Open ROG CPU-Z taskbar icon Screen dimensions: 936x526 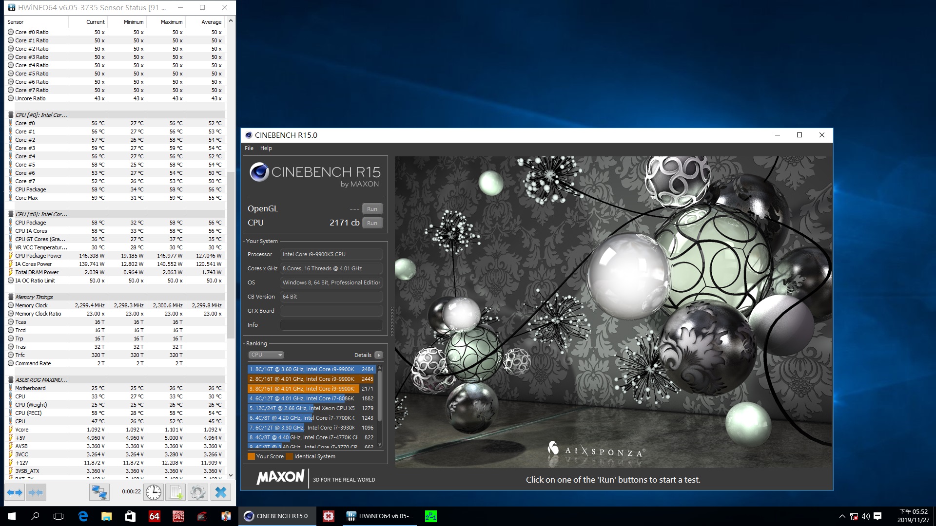pos(178,516)
